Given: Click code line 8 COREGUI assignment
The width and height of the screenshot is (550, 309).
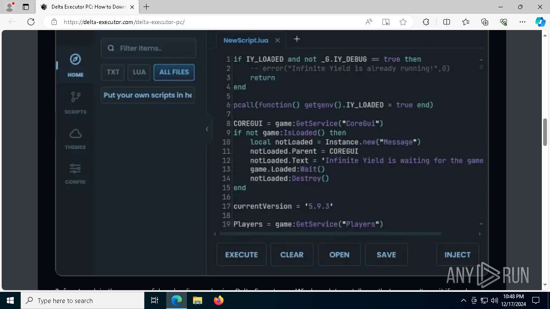Looking at the screenshot, I should pos(308,124).
